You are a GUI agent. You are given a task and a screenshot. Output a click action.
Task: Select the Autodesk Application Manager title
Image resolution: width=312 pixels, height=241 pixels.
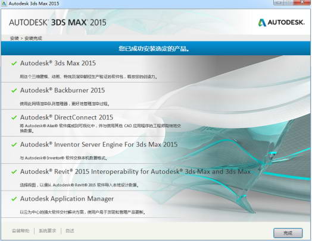click(x=67, y=199)
